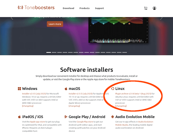Click the Learn more button
Viewport: 173px width, 135px height.
(x=55, y=24)
